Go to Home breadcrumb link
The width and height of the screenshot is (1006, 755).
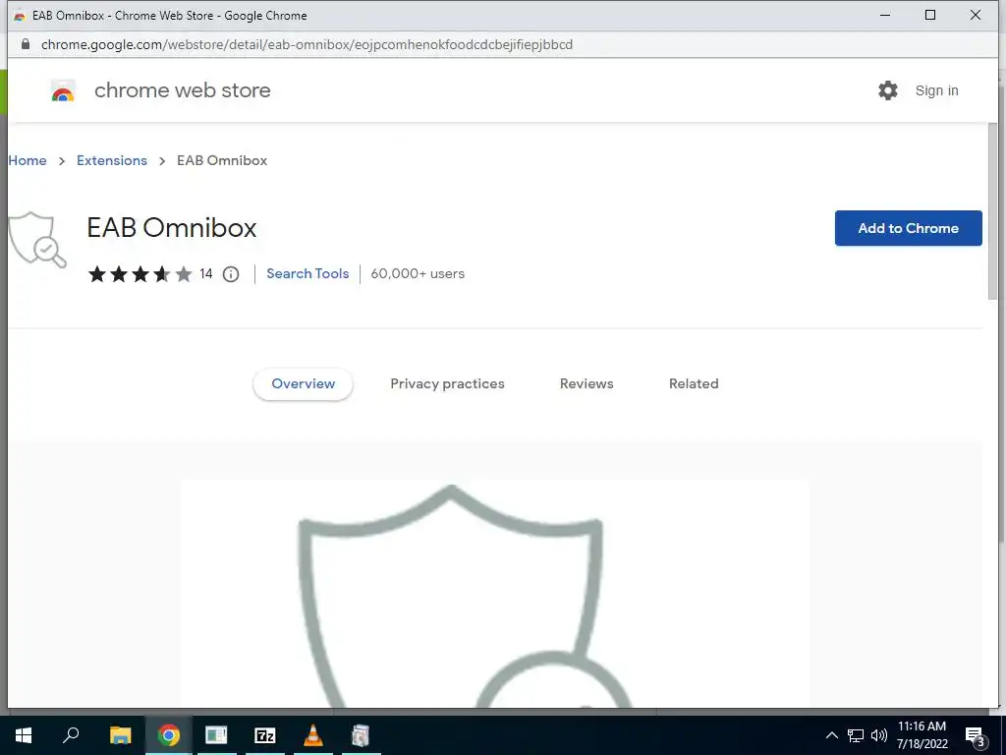point(28,160)
